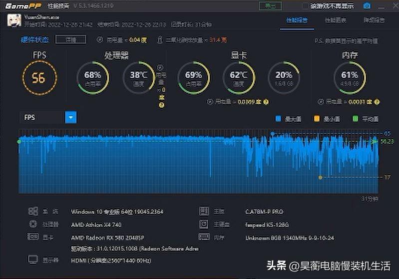Switch to the 性能报告 tab
The height and width of the screenshot is (279, 399).
pos(297,20)
